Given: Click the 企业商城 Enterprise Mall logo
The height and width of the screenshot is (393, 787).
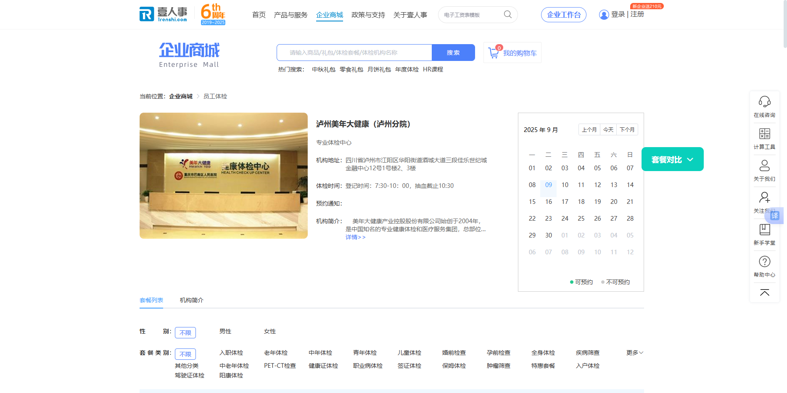Looking at the screenshot, I should click(189, 55).
